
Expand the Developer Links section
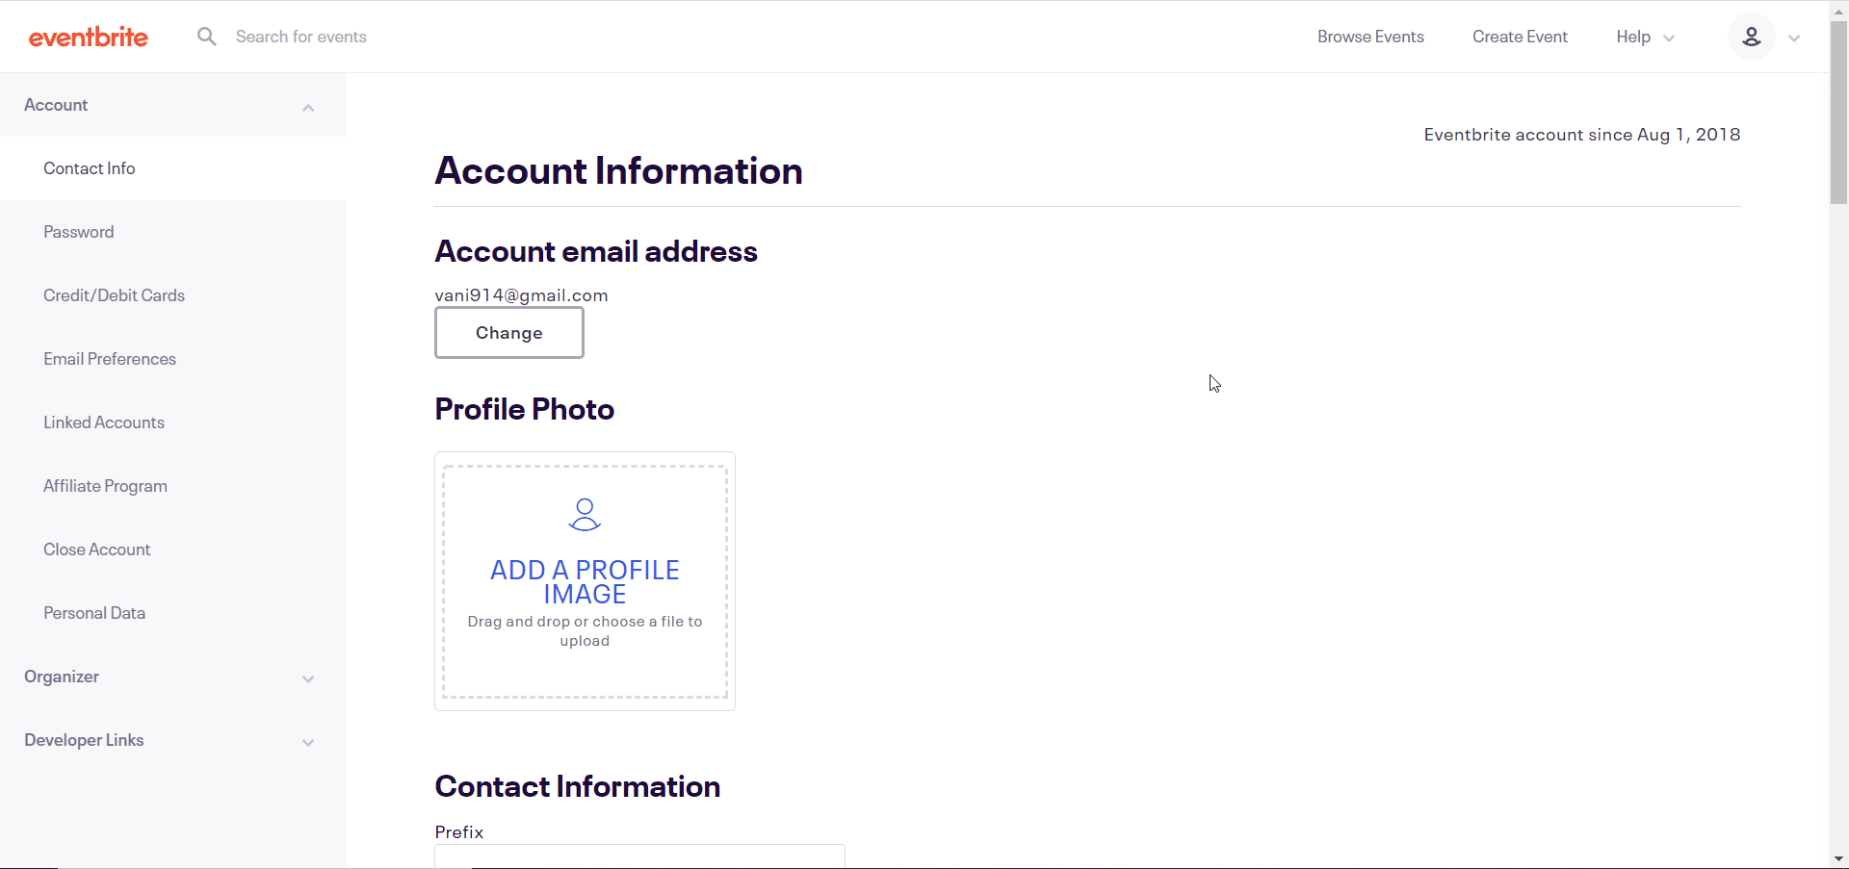pos(173,740)
